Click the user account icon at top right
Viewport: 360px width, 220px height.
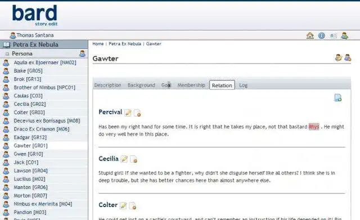tap(344, 35)
